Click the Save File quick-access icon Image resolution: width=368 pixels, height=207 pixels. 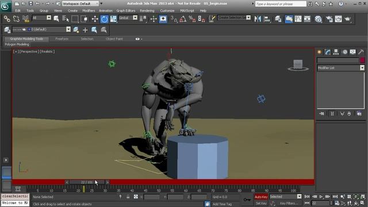[30, 3]
